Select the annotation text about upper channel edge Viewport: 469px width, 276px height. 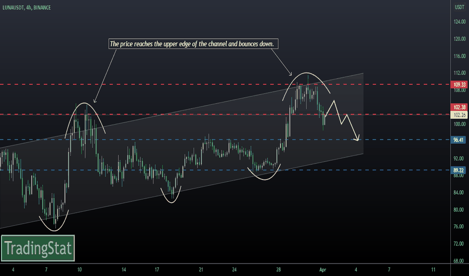click(x=192, y=44)
